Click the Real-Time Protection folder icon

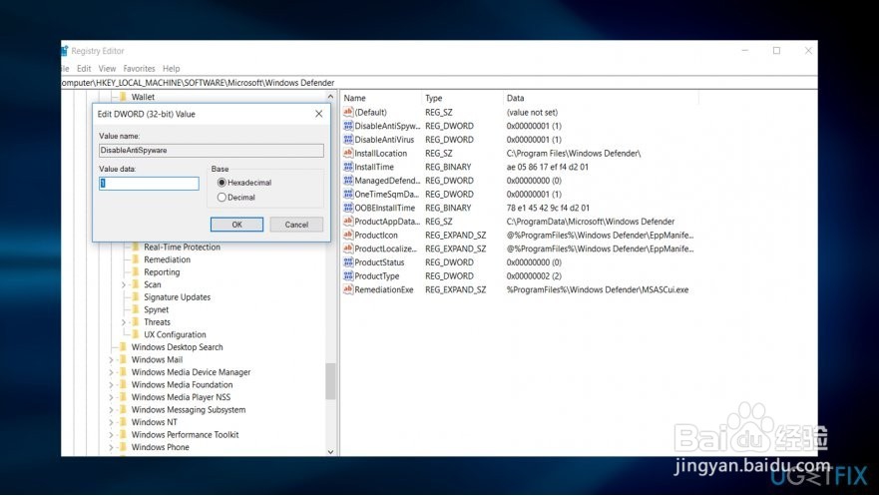click(135, 247)
